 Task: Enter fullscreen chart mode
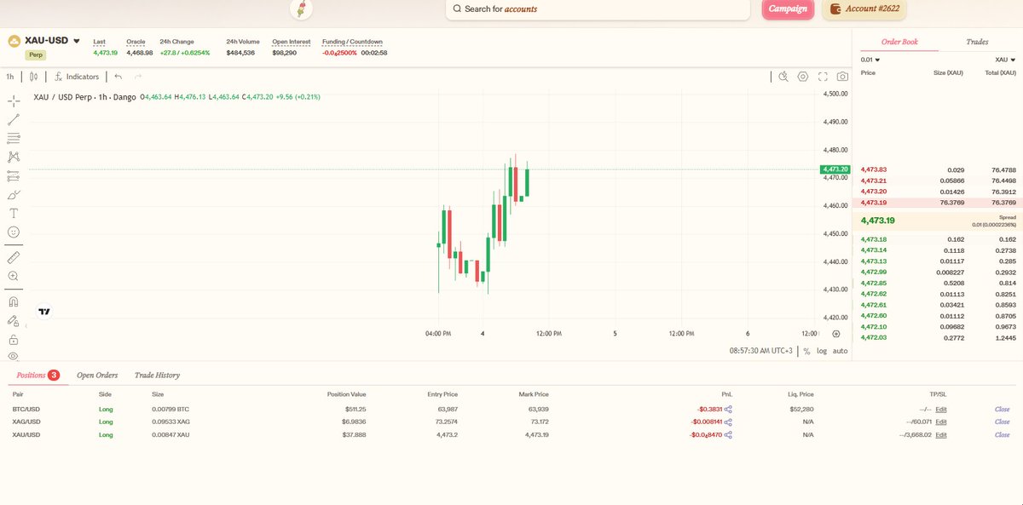pyautogui.click(x=824, y=77)
